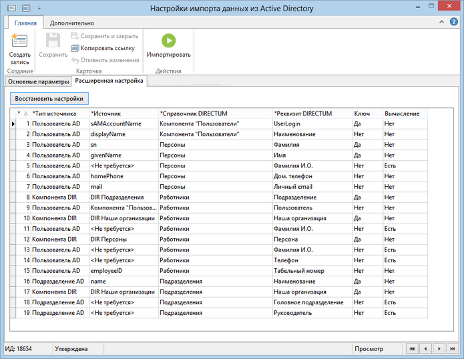Click the Персона requisite cell

[312, 240]
